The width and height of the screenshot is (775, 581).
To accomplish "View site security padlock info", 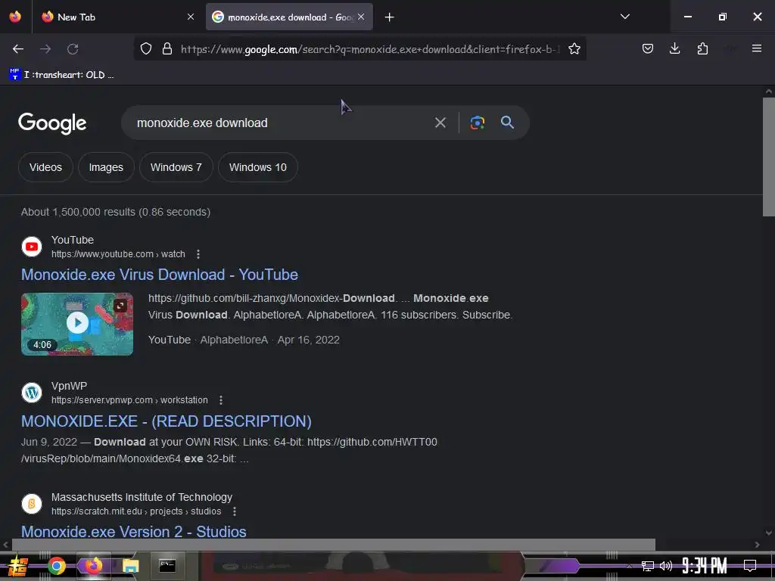I will click(x=167, y=49).
